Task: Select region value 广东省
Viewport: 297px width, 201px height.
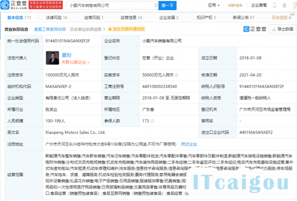Action: pyautogui.click(x=148, y=109)
